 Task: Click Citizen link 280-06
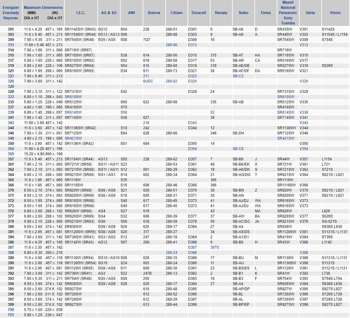coord(171,45)
